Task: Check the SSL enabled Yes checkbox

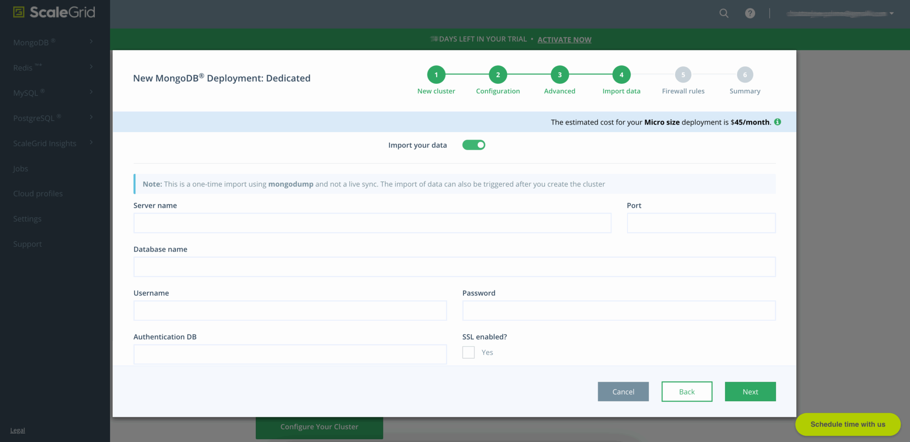Action: point(468,352)
